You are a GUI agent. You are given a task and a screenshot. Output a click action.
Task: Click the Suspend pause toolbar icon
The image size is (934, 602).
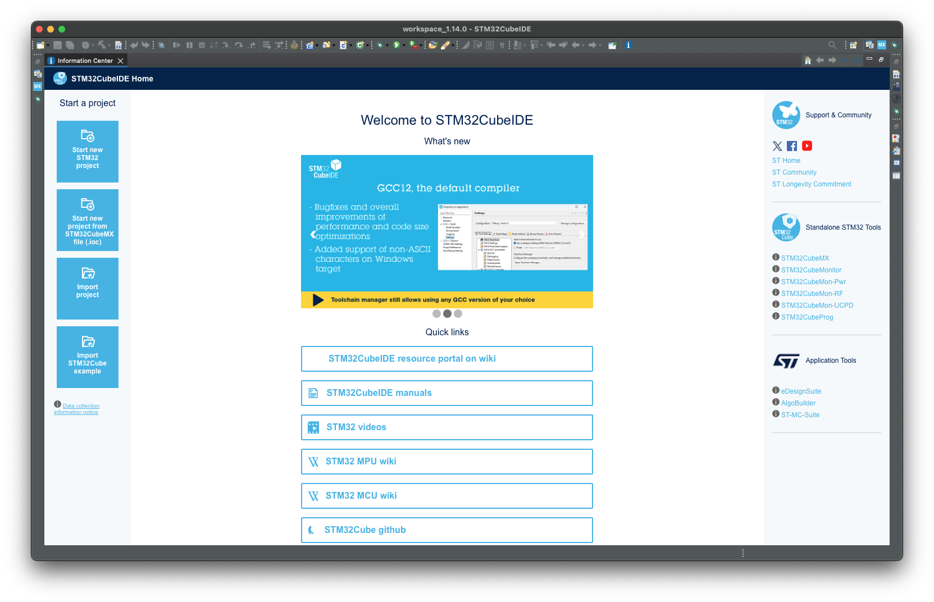190,45
